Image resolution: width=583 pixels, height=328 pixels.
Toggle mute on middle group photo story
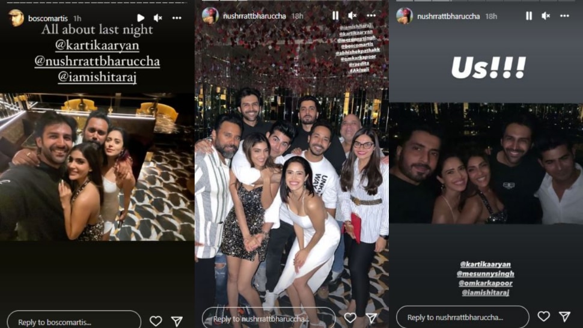click(x=352, y=16)
